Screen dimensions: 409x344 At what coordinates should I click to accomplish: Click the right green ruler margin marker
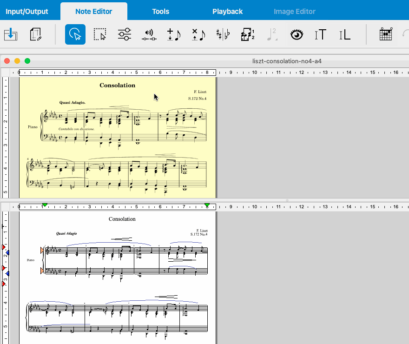point(207,205)
